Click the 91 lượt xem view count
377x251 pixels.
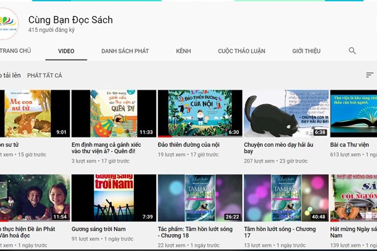coord(85,239)
